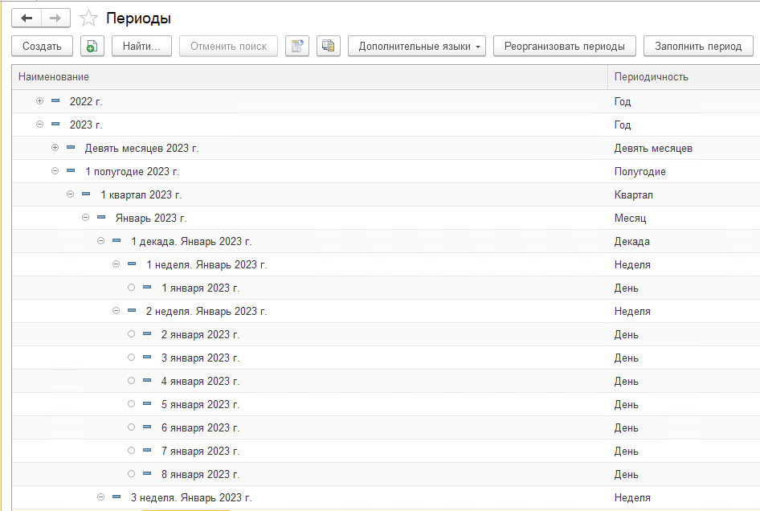This screenshot has height=511, width=760.
Task: Click the notepad icon left of Дополнительные языки
Action: (x=297, y=46)
